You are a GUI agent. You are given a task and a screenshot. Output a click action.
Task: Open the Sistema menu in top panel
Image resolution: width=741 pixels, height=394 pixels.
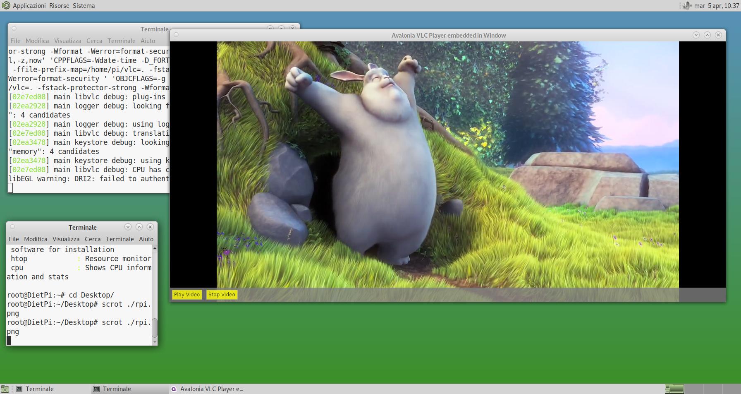point(84,5)
